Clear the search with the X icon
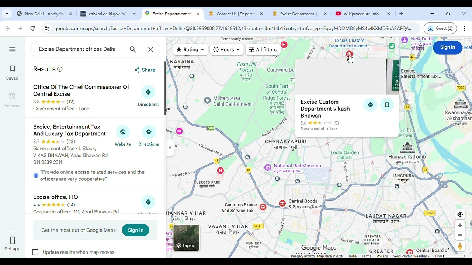Viewport: 472px width, 265px height. [150, 49]
